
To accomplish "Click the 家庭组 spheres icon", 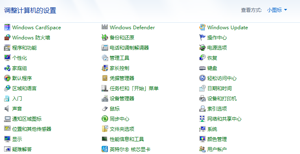I will (7, 68).
